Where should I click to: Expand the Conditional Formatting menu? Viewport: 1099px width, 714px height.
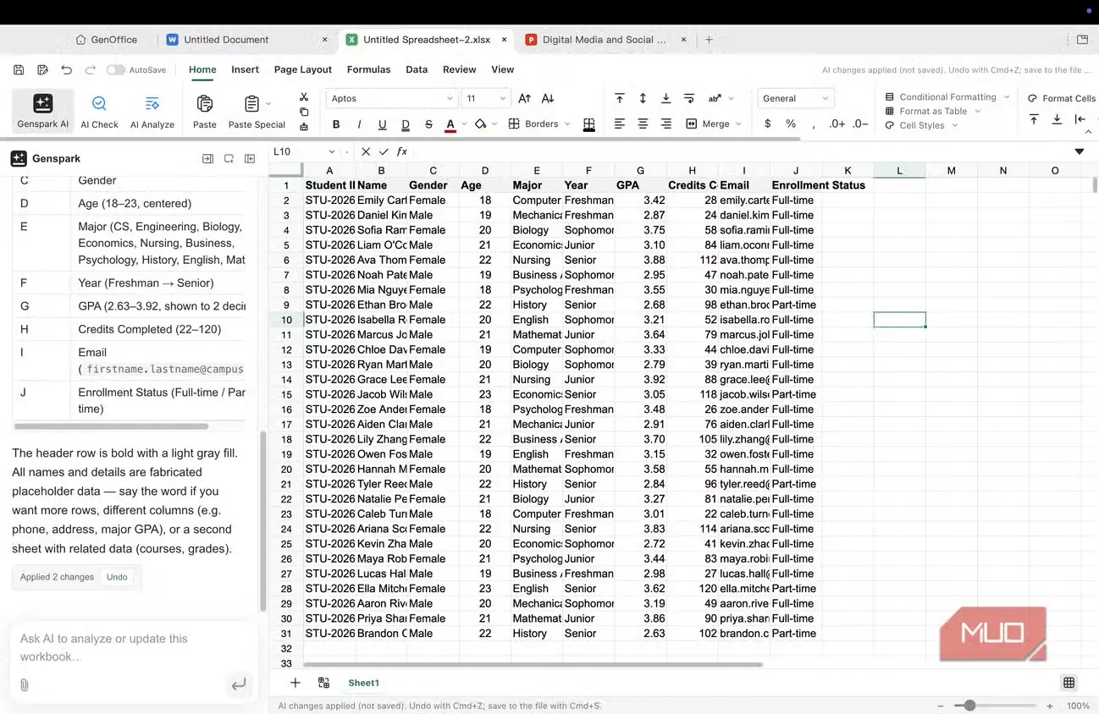tap(947, 96)
